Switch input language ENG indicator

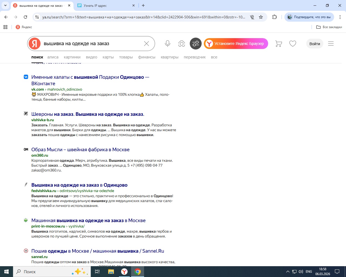309,272
